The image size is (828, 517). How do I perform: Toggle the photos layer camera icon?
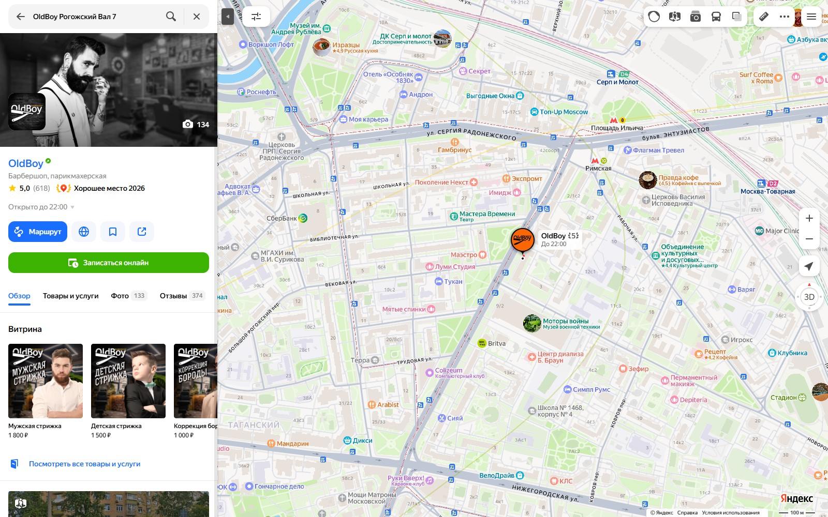[x=696, y=17]
